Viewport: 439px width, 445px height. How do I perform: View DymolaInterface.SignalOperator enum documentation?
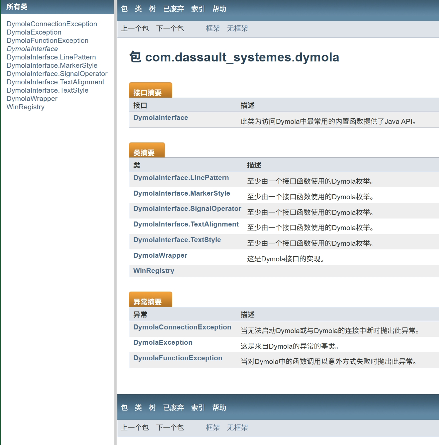[x=187, y=209]
